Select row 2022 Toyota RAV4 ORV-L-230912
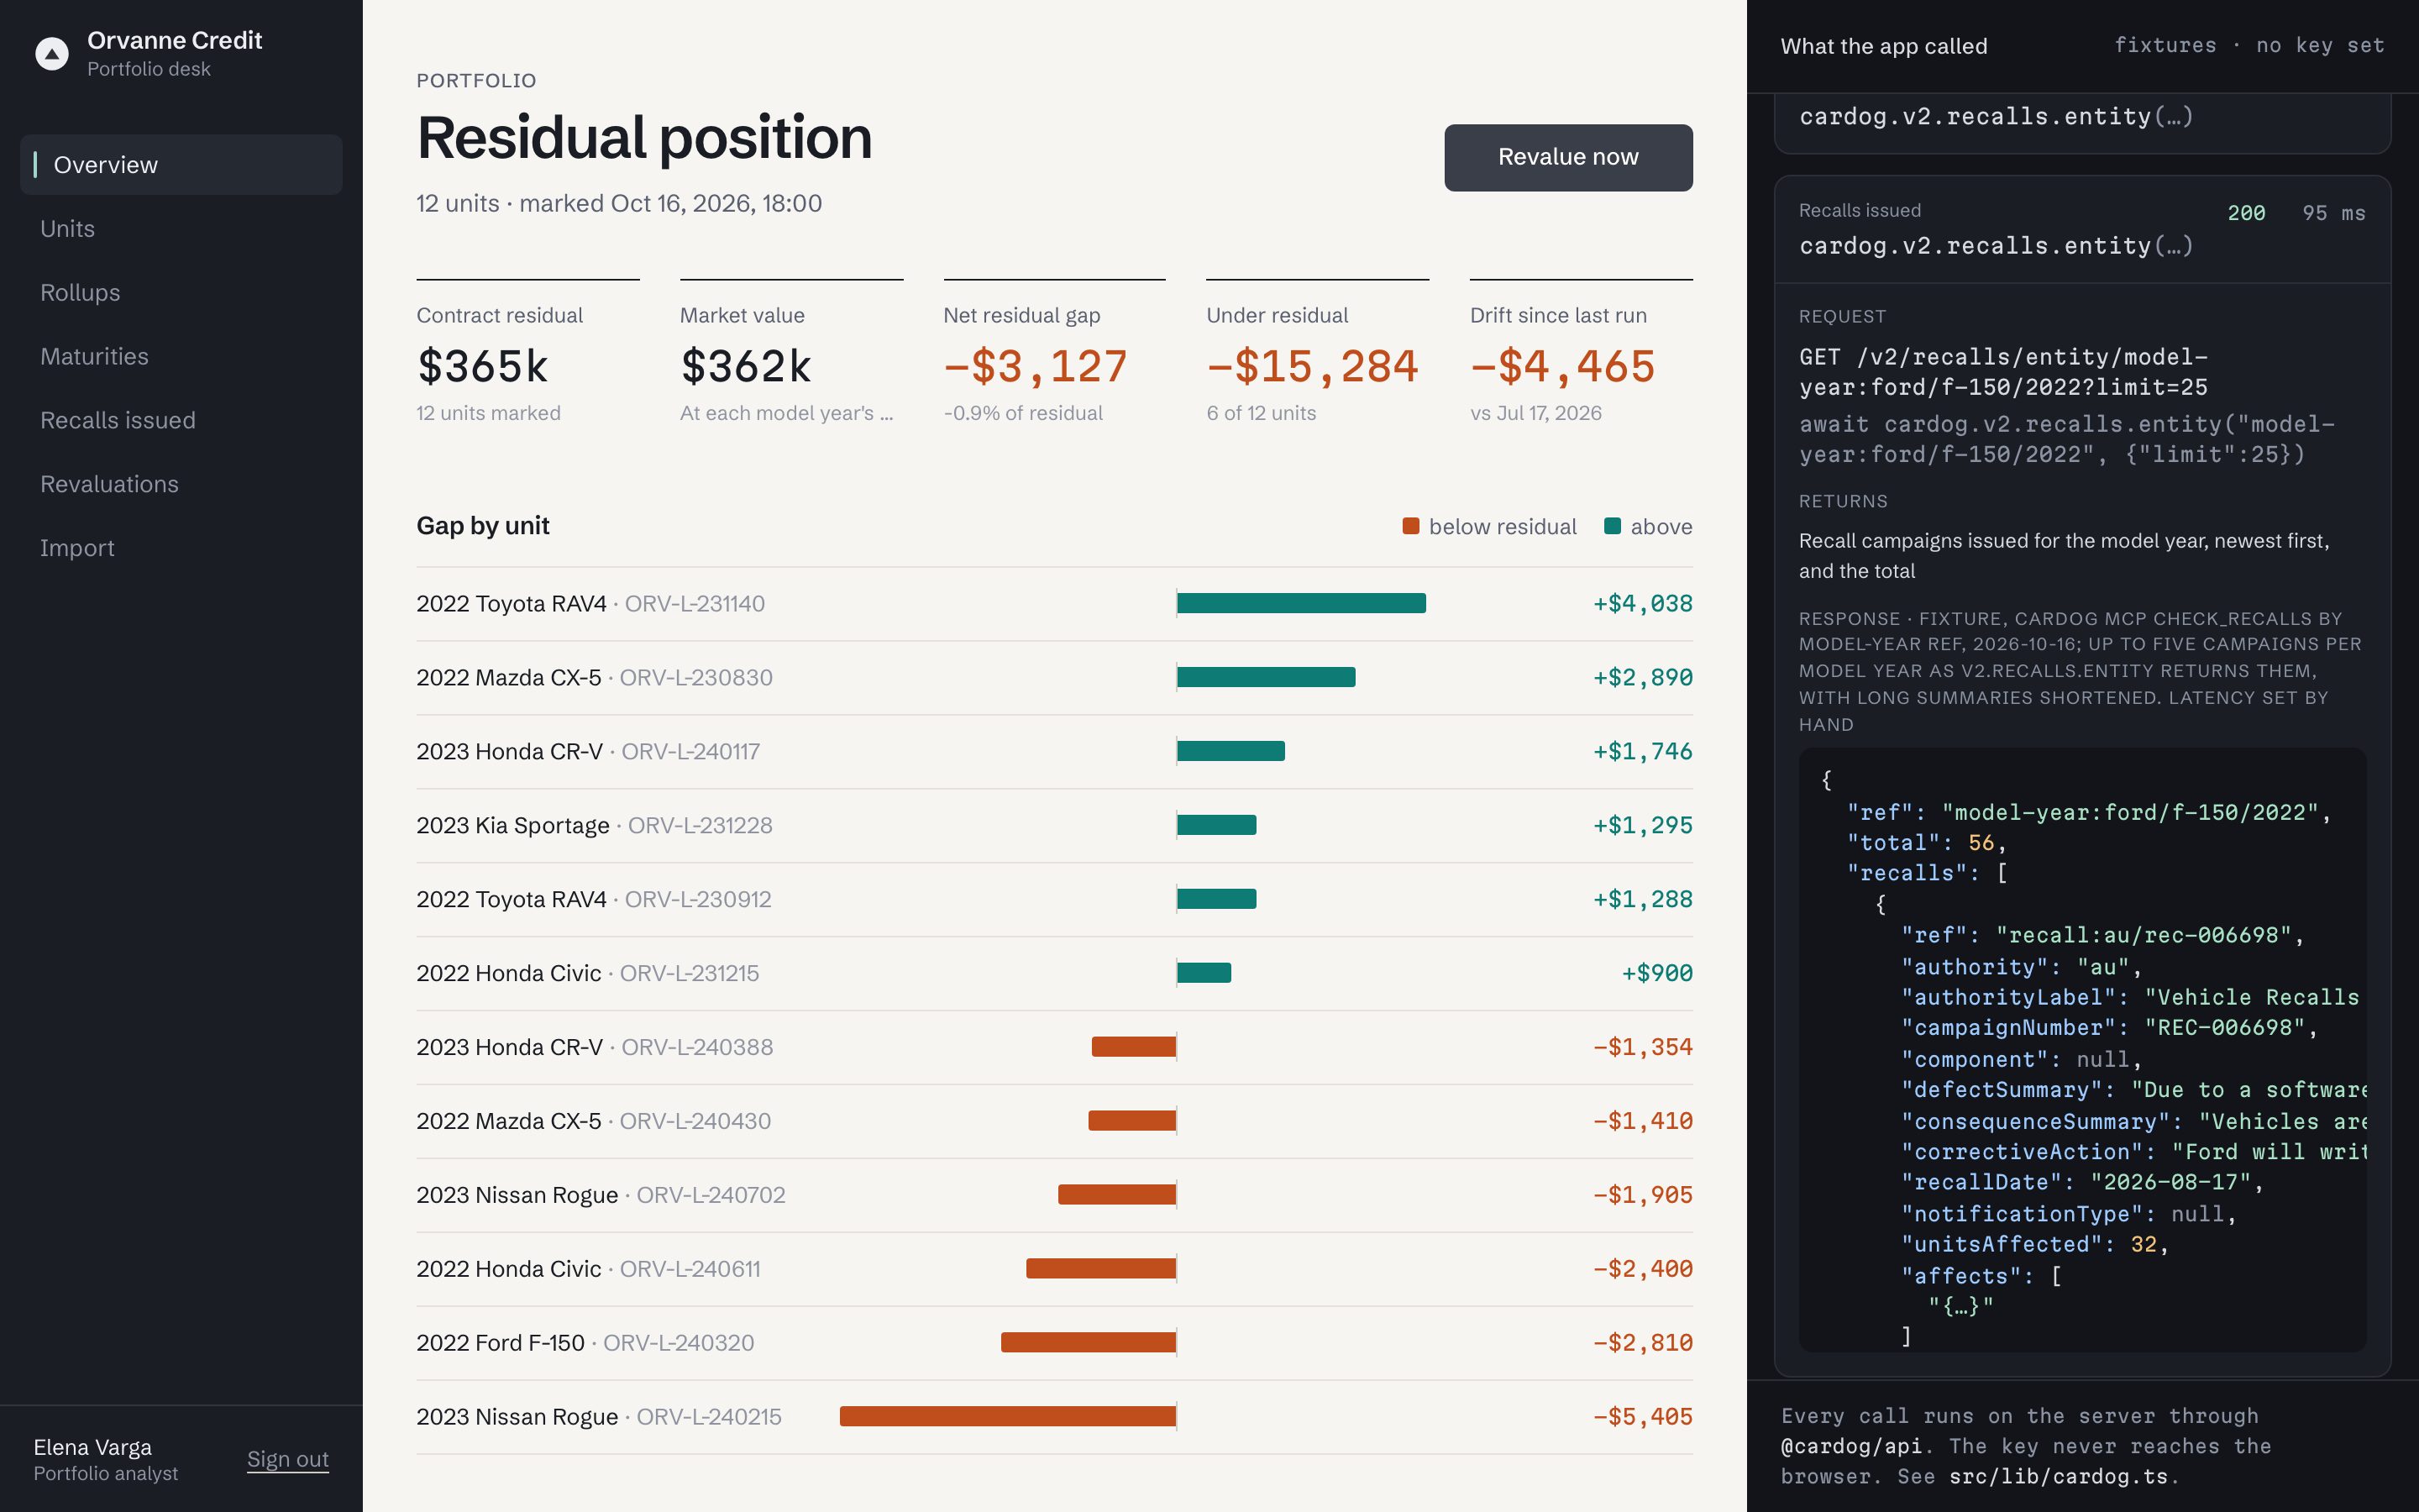The image size is (2419, 1512). click(x=1055, y=900)
